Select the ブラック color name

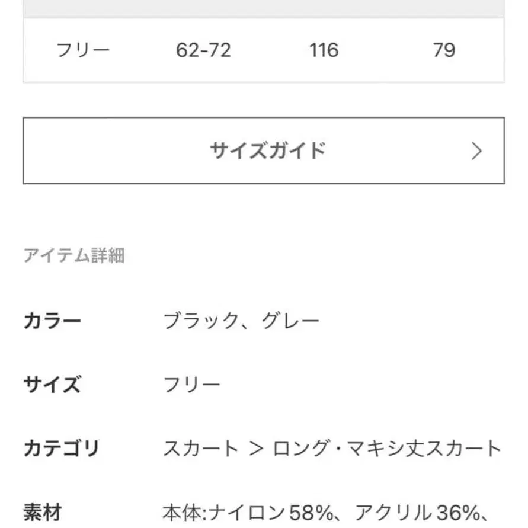click(x=196, y=320)
